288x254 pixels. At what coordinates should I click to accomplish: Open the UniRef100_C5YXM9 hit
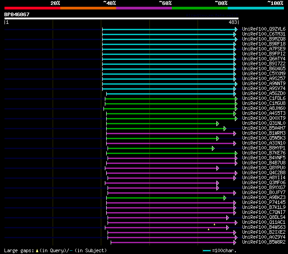(x=264, y=74)
